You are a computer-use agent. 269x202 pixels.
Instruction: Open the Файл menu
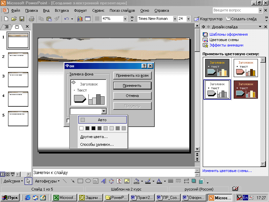15,10
